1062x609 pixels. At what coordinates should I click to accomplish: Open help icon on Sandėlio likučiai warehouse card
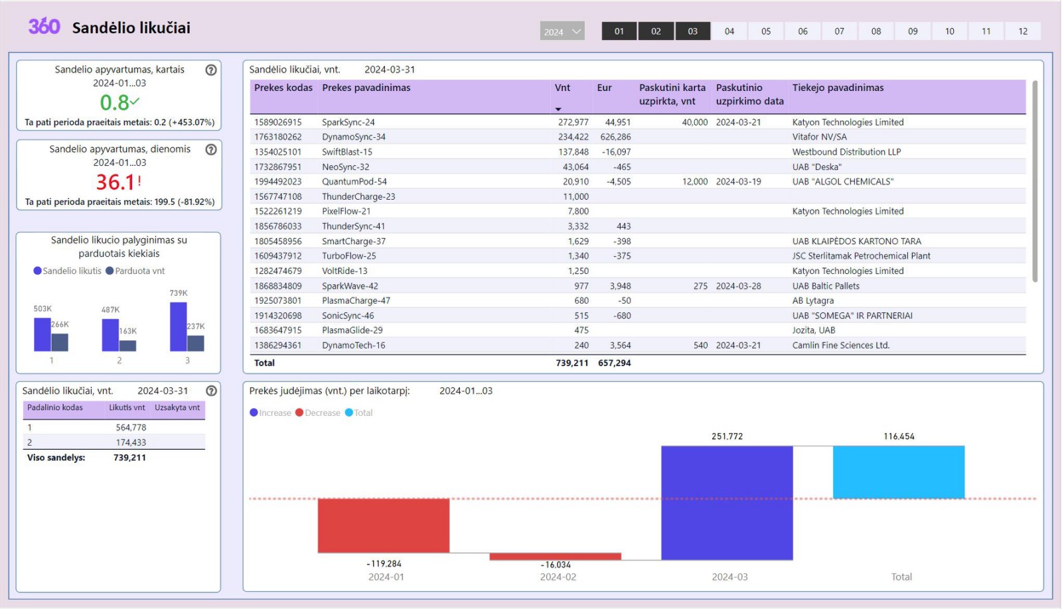(211, 391)
